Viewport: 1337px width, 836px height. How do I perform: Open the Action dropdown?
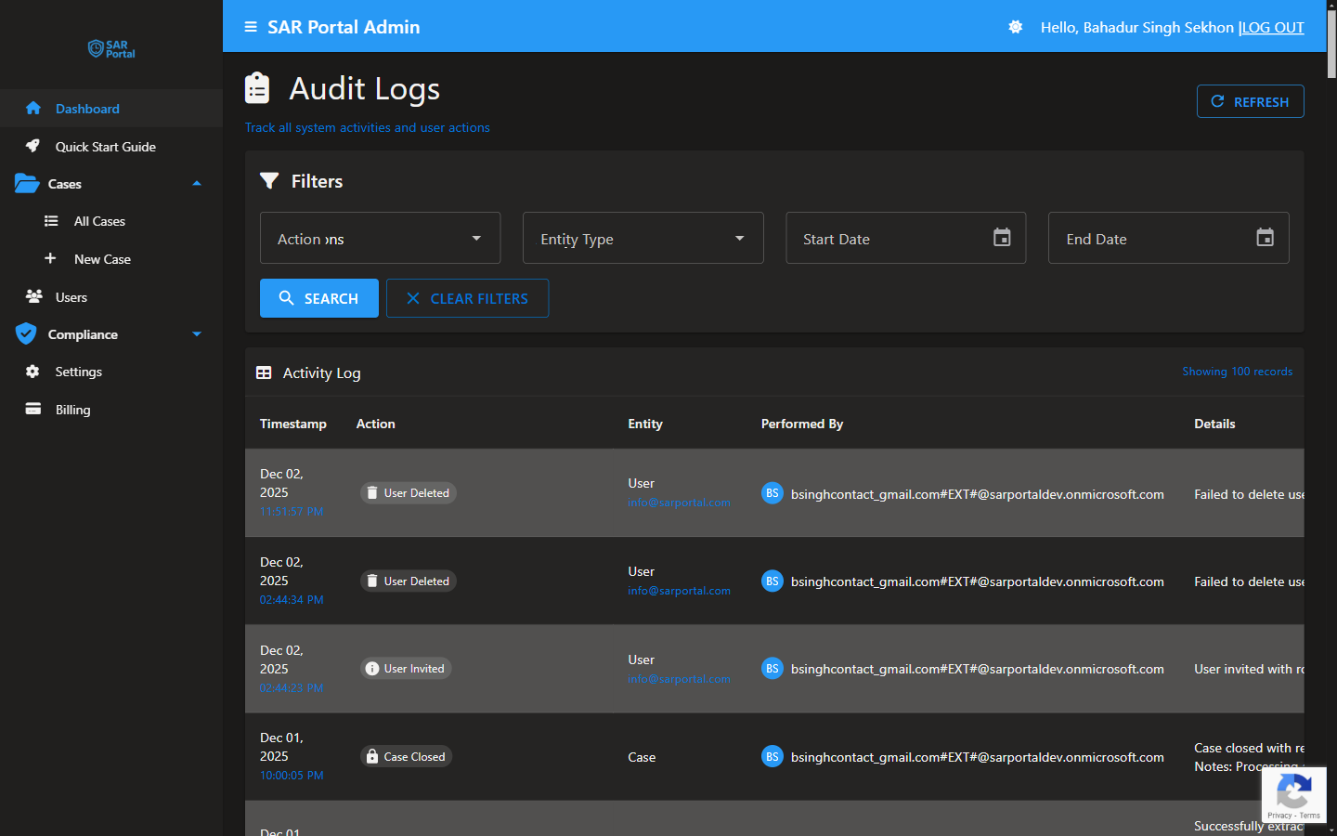380,238
